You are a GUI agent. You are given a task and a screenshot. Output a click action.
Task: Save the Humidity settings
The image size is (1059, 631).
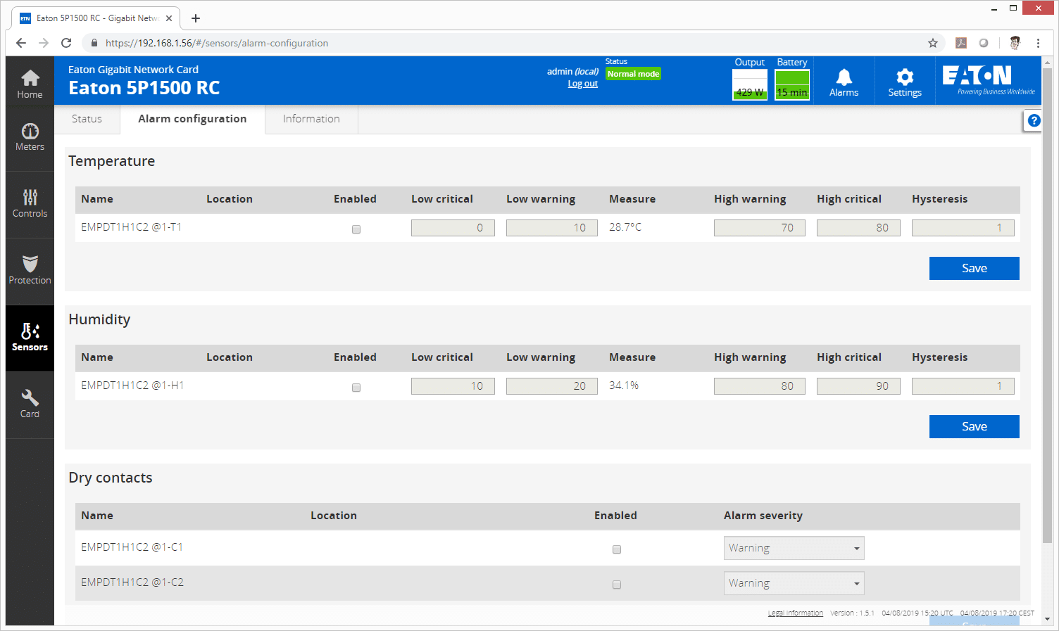(974, 426)
